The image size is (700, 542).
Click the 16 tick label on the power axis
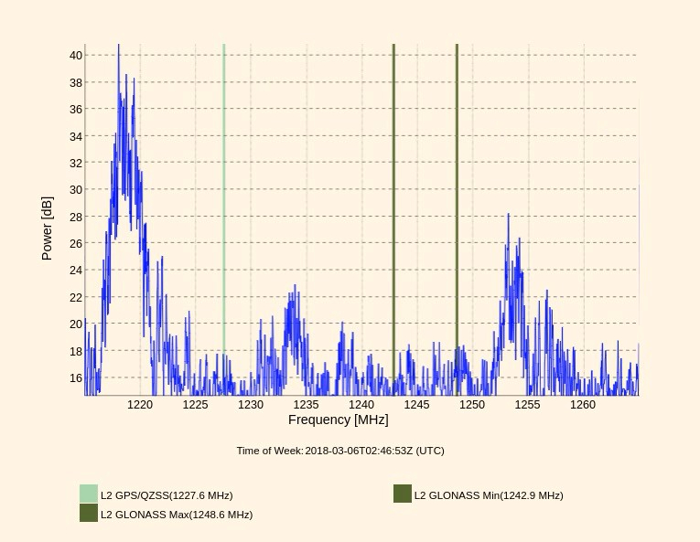[75, 377]
